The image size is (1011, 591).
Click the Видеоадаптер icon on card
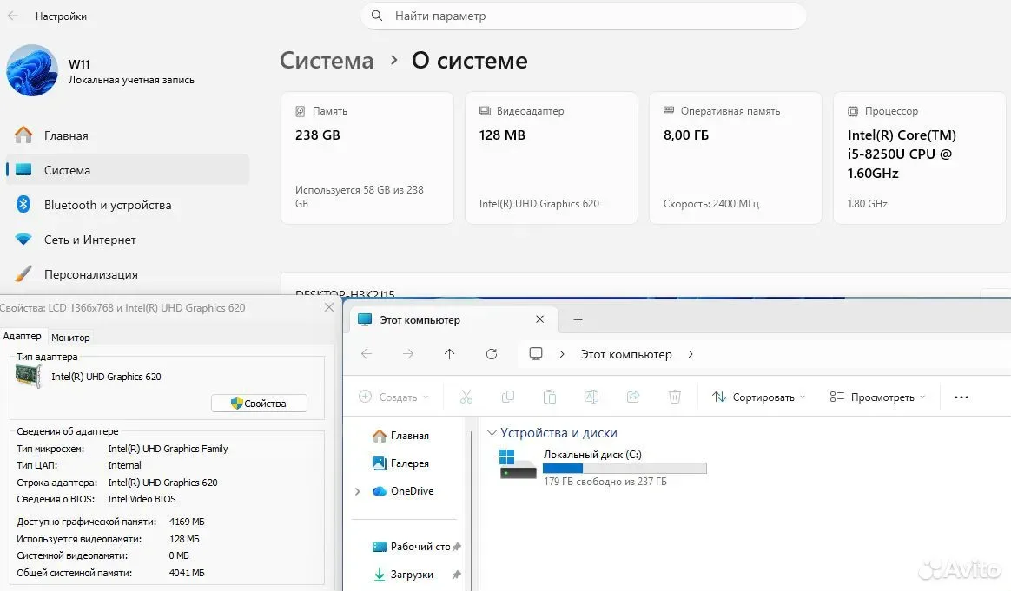485,111
